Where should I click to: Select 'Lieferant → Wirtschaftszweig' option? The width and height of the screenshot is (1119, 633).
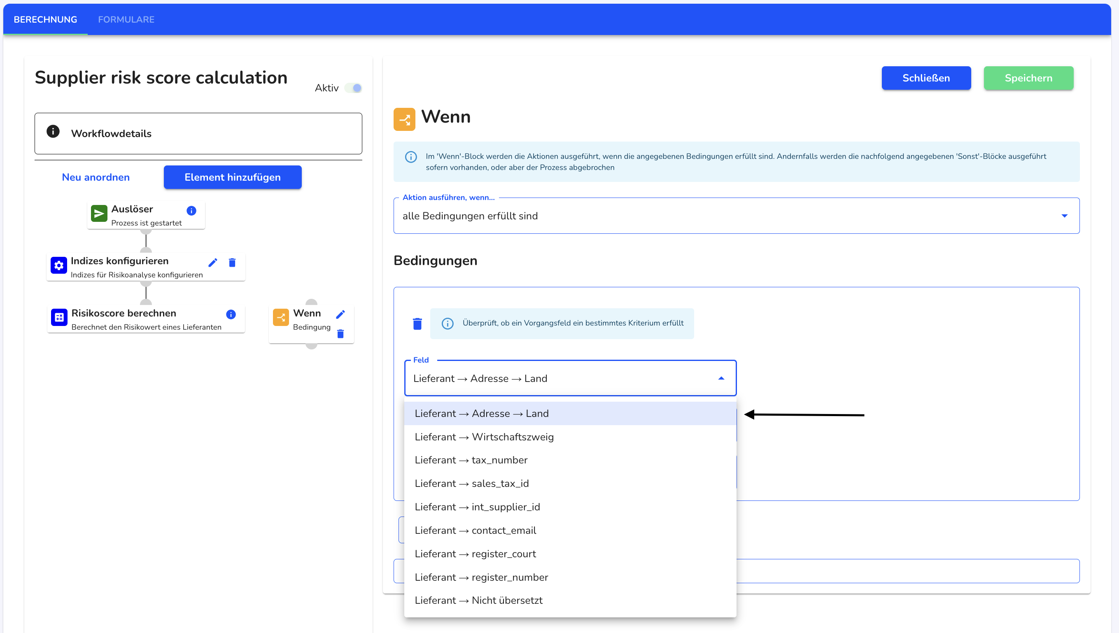pyautogui.click(x=570, y=437)
